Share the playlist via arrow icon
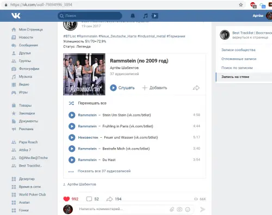This screenshot has width=272, height=215. click(196, 88)
